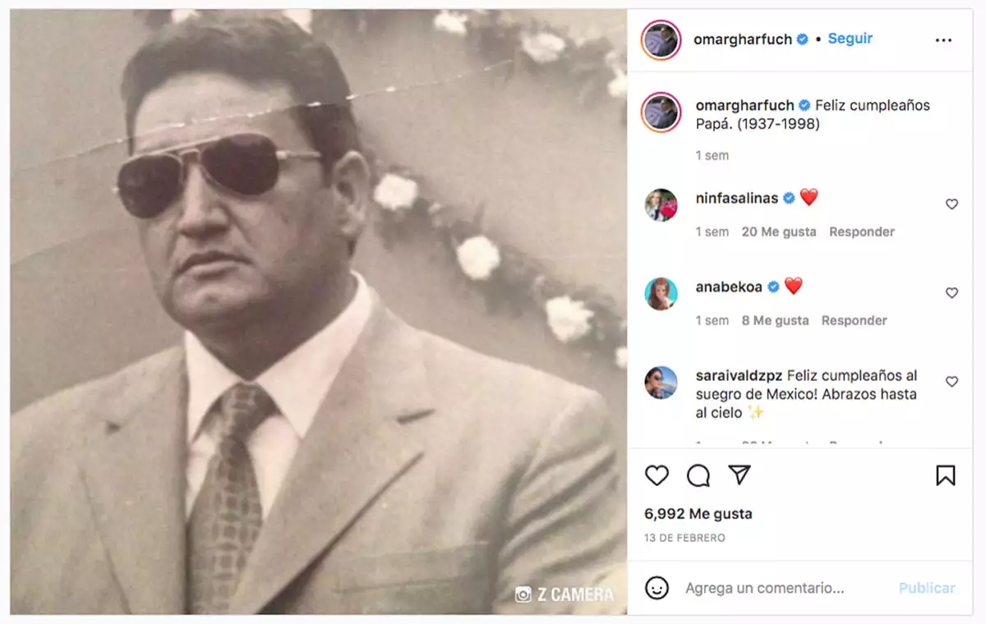The image size is (986, 624).
Task: View likes on ninfasalinas' comment via 20 Me gusta
Action: click(778, 232)
